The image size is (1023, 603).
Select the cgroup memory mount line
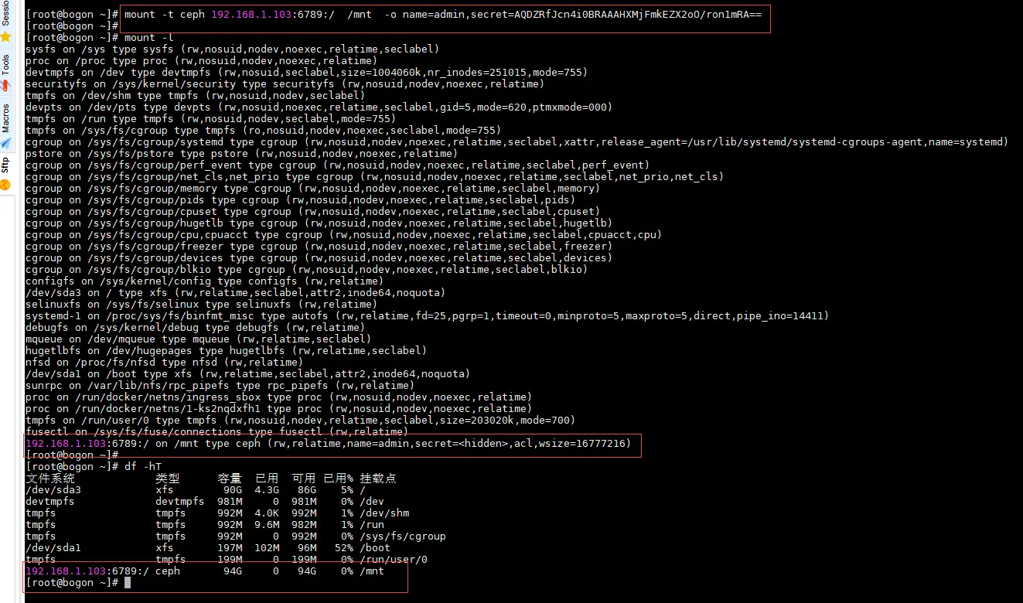pos(312,189)
